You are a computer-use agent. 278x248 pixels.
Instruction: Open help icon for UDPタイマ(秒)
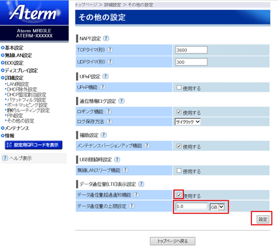[110, 62]
